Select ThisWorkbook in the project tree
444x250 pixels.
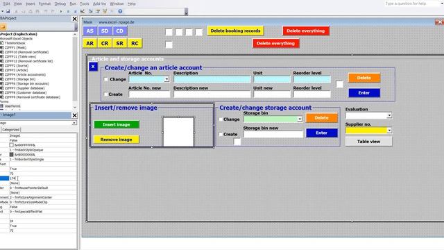tap(15, 43)
